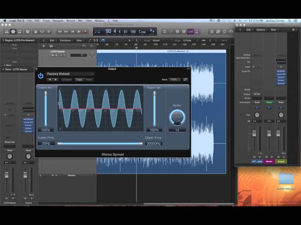The image size is (301, 225).
Task: Adjust the Lower Int. vertical slider
Action: [x=46, y=108]
